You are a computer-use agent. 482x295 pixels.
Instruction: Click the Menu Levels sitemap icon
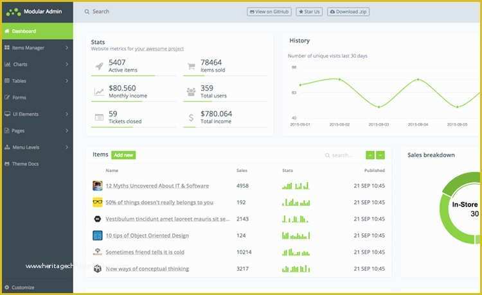pyautogui.click(x=7, y=147)
